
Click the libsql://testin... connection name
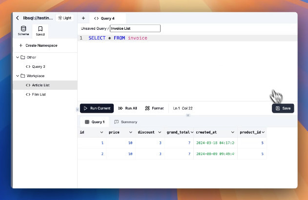[x=38, y=18]
